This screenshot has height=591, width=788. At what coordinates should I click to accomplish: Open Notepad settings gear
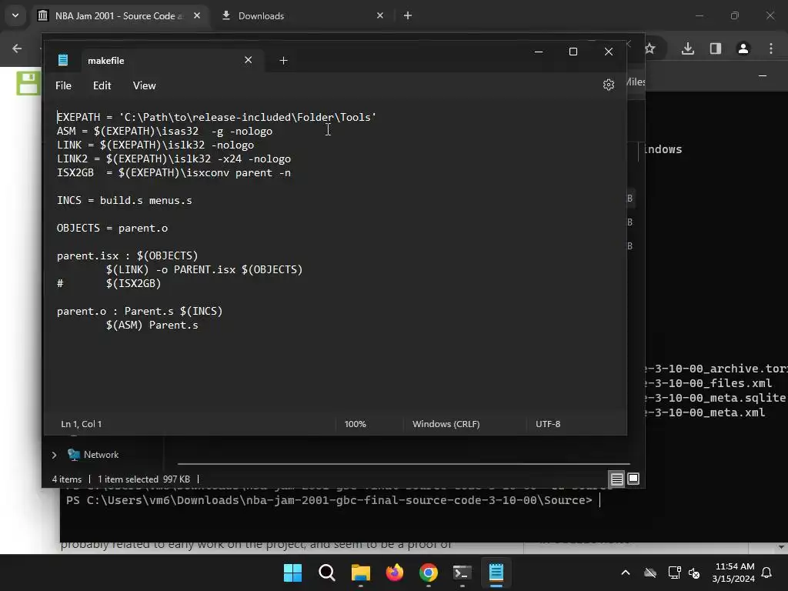[x=608, y=85]
